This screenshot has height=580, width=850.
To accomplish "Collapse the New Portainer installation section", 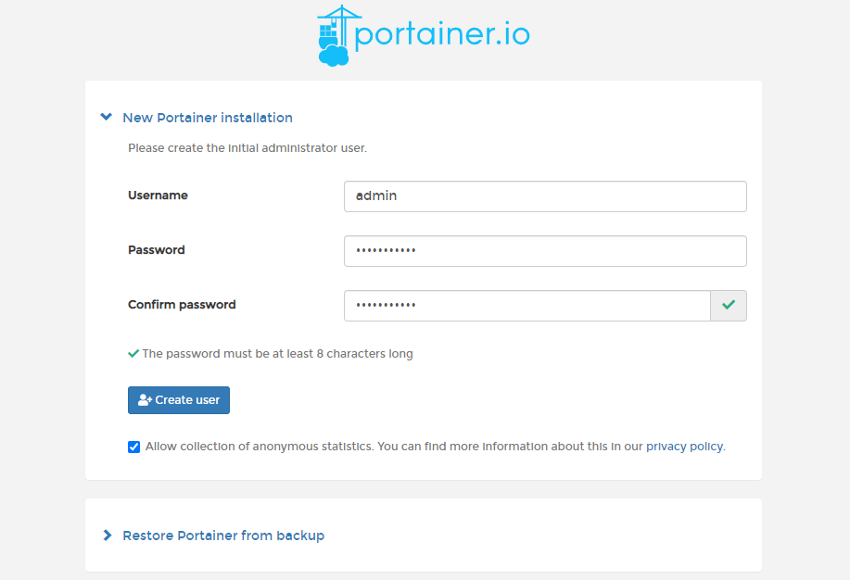I will tap(107, 117).
